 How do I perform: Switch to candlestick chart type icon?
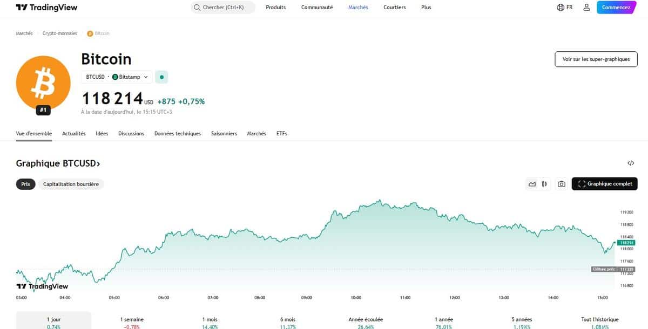[545, 184]
